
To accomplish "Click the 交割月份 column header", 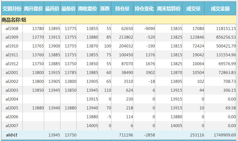I will coord(12,9).
